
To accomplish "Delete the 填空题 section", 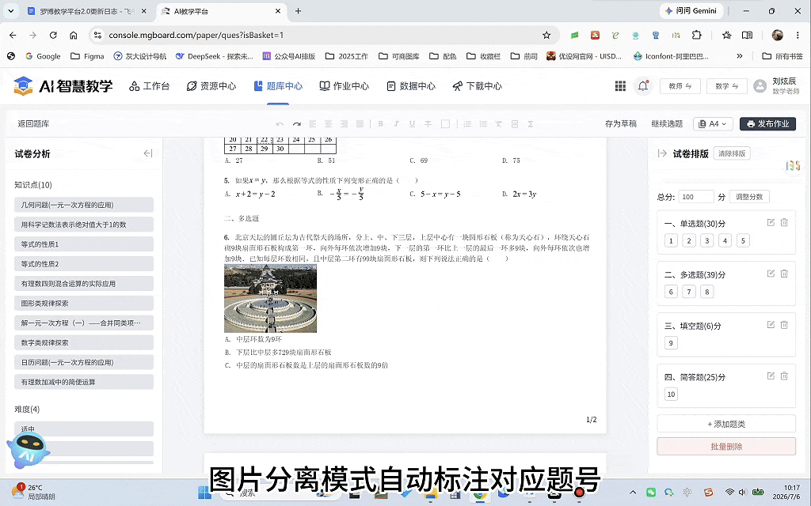I will tap(784, 325).
